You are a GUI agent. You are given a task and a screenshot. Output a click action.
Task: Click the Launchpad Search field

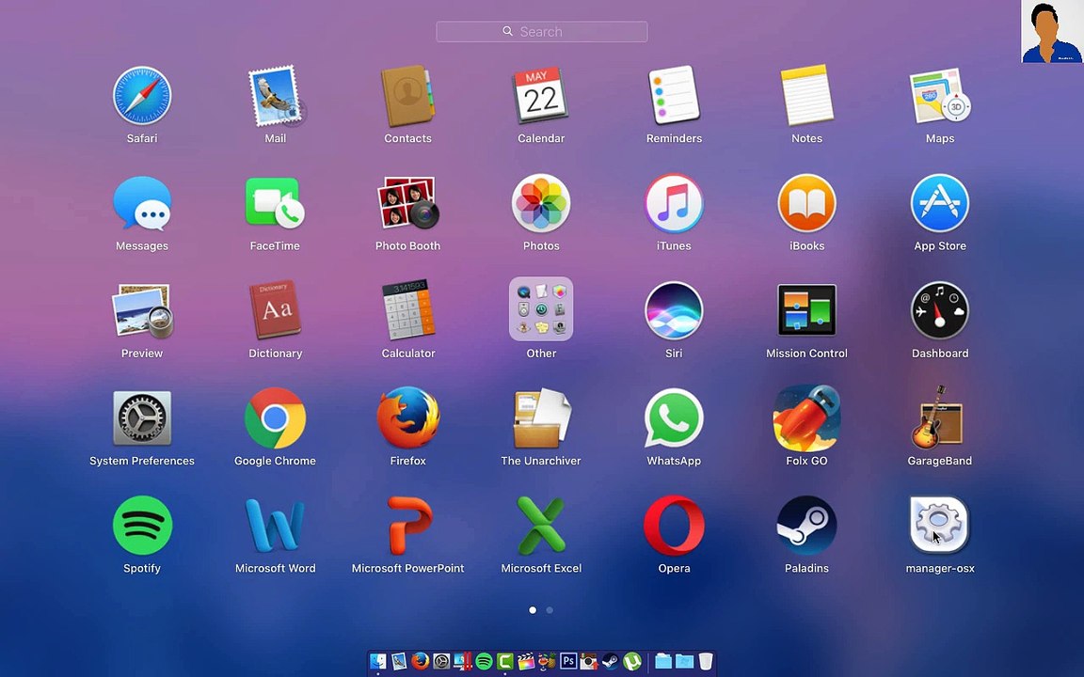(541, 31)
